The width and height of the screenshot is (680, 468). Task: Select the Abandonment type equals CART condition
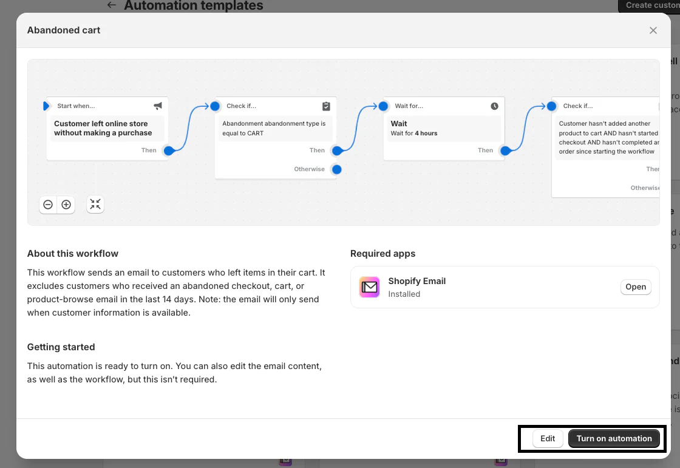coord(276,129)
